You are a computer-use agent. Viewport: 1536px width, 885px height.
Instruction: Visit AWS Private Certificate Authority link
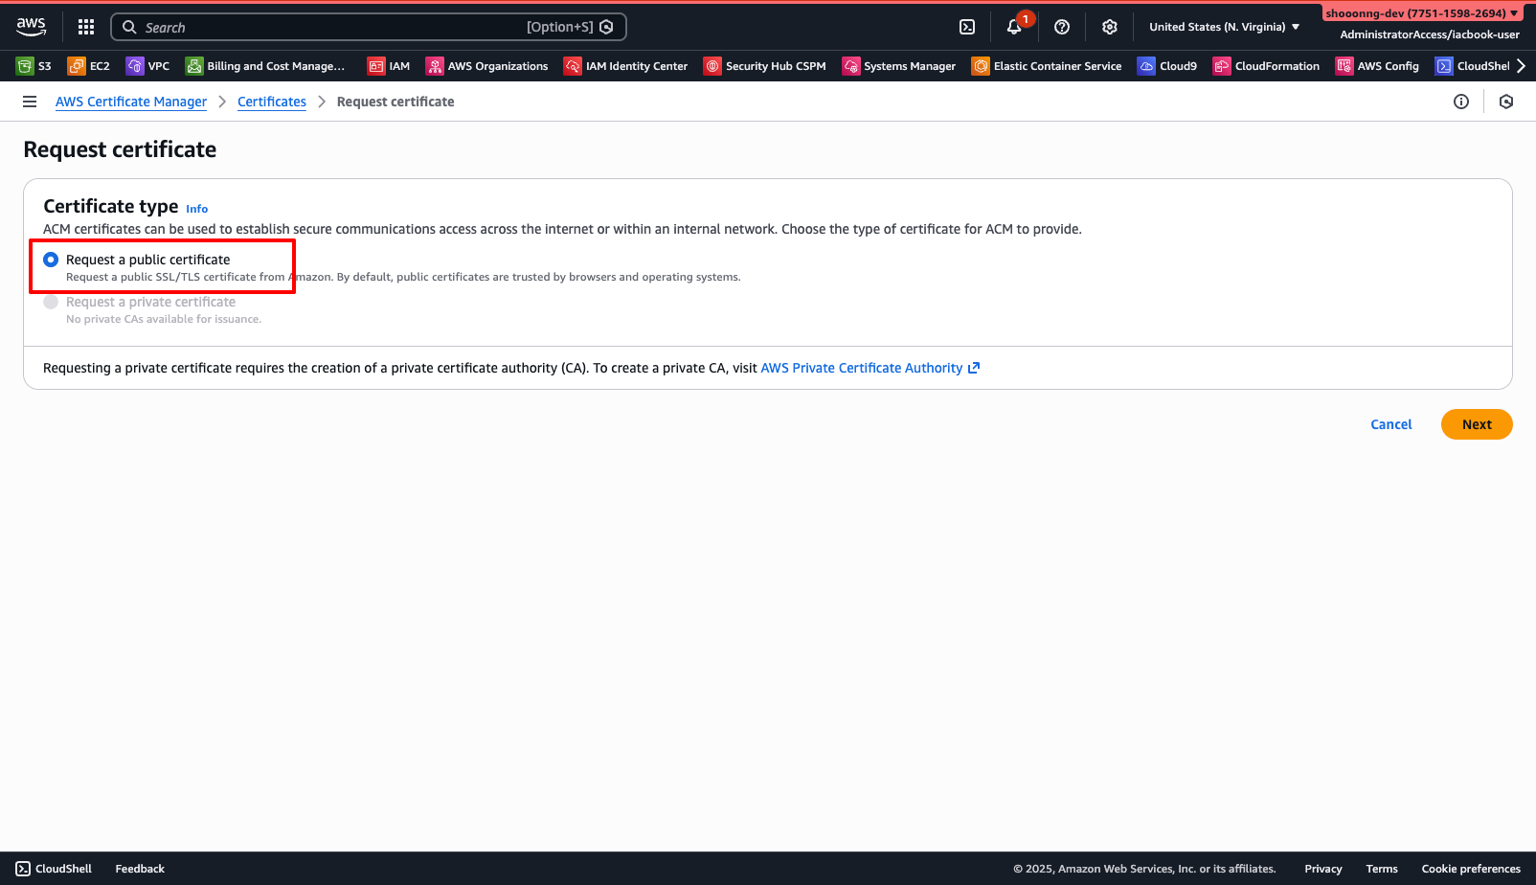tap(870, 368)
